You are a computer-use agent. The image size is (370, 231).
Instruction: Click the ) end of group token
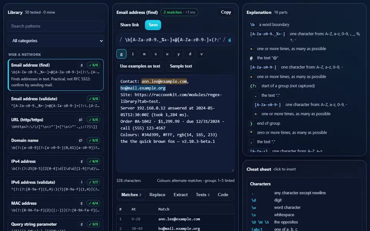tap(251, 124)
